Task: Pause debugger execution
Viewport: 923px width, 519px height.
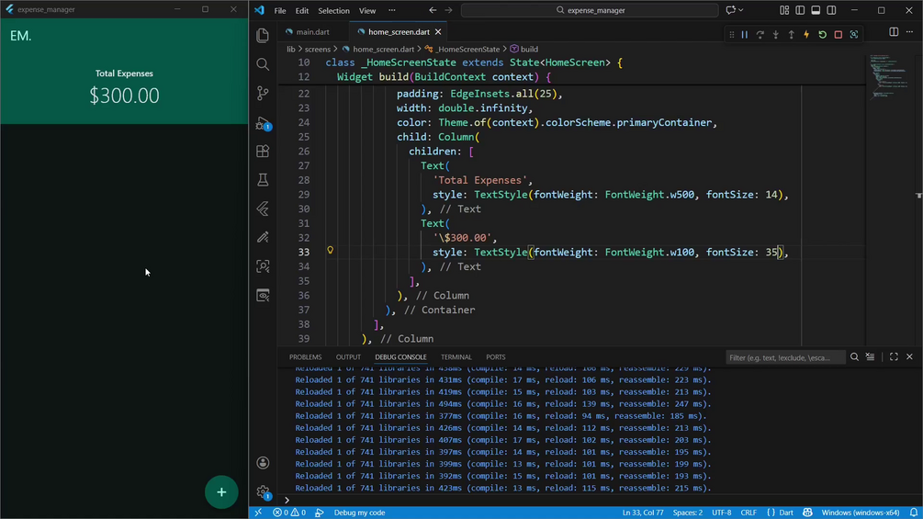Action: pos(745,35)
